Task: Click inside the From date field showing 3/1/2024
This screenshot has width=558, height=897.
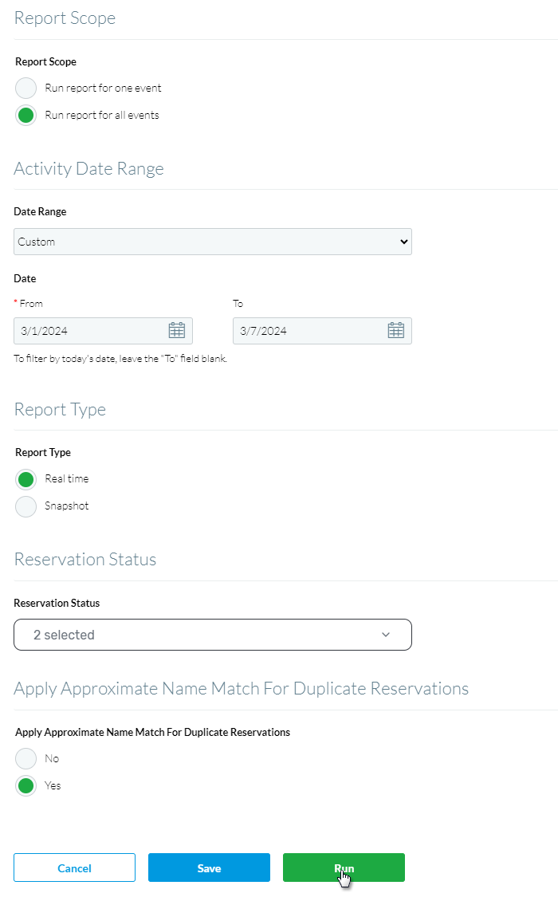Action: pos(88,330)
